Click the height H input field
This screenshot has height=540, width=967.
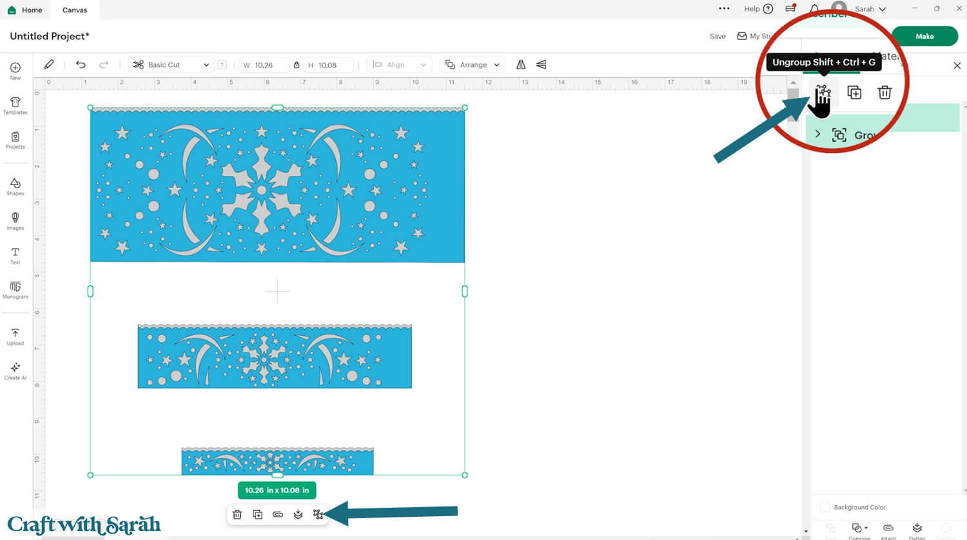(x=329, y=64)
